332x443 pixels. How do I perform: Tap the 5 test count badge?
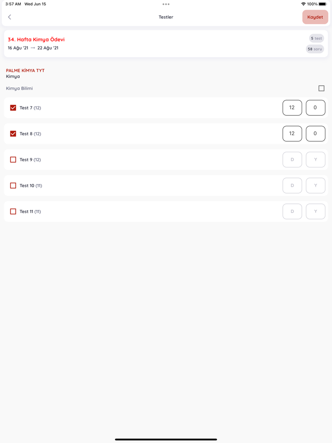coord(316,38)
